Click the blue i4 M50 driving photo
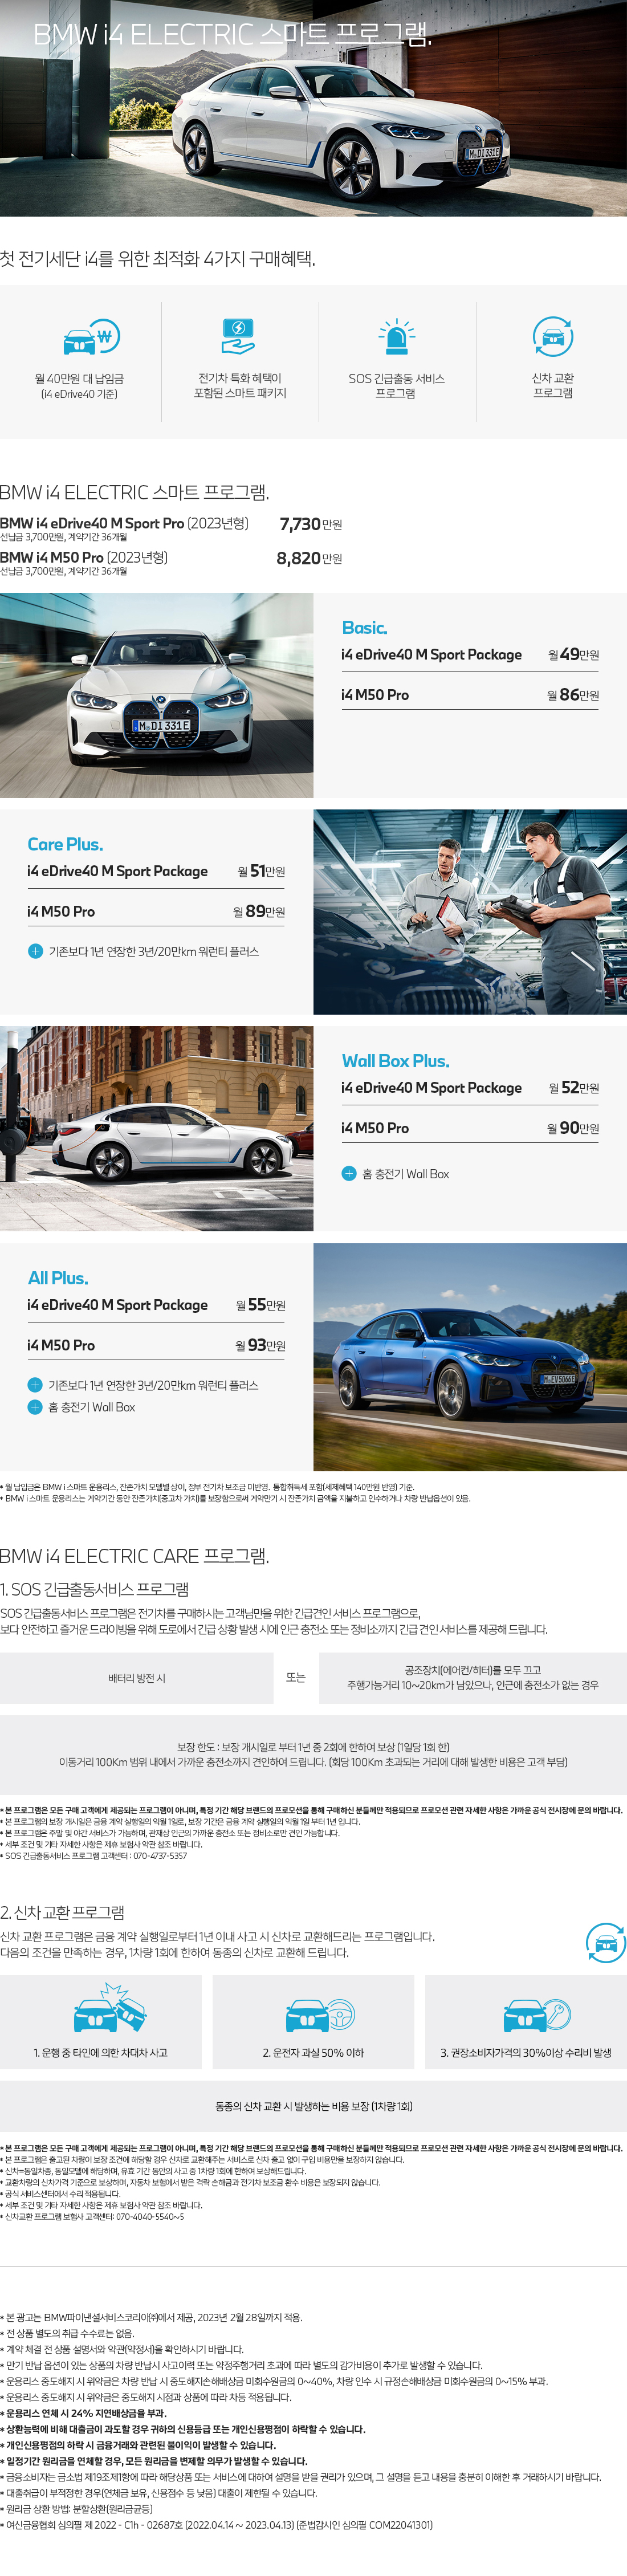The height and width of the screenshot is (2576, 627). tap(470, 1356)
